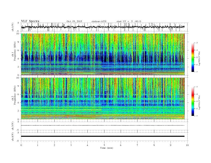This screenshot has width=211, height=163.
Task: Click the 'ch.3(V)' axis label
Action: point(13,126)
